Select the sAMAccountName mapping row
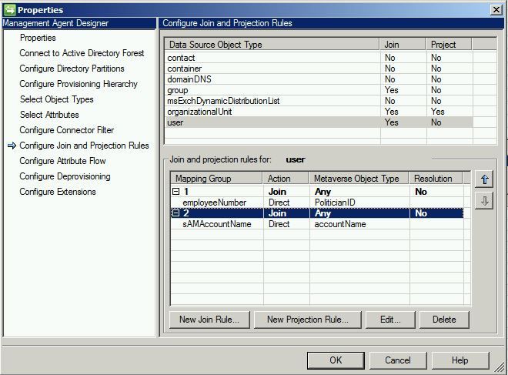508x375 pixels. click(x=317, y=224)
